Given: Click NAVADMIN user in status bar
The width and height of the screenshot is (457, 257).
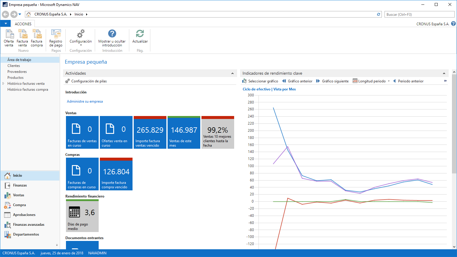Looking at the screenshot, I should click(97, 253).
